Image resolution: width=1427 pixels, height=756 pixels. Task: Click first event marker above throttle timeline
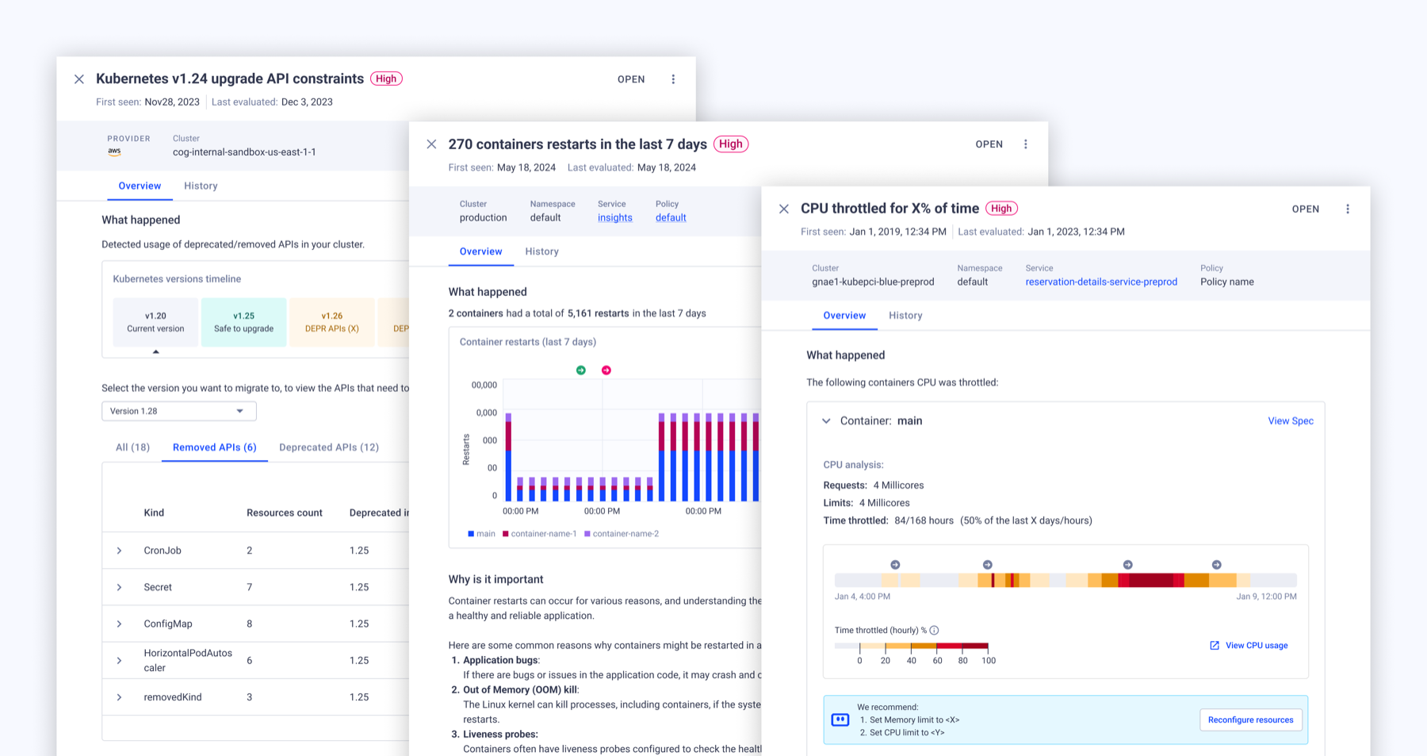[895, 565]
